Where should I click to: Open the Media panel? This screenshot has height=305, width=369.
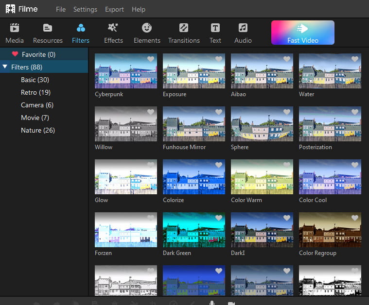pos(15,33)
